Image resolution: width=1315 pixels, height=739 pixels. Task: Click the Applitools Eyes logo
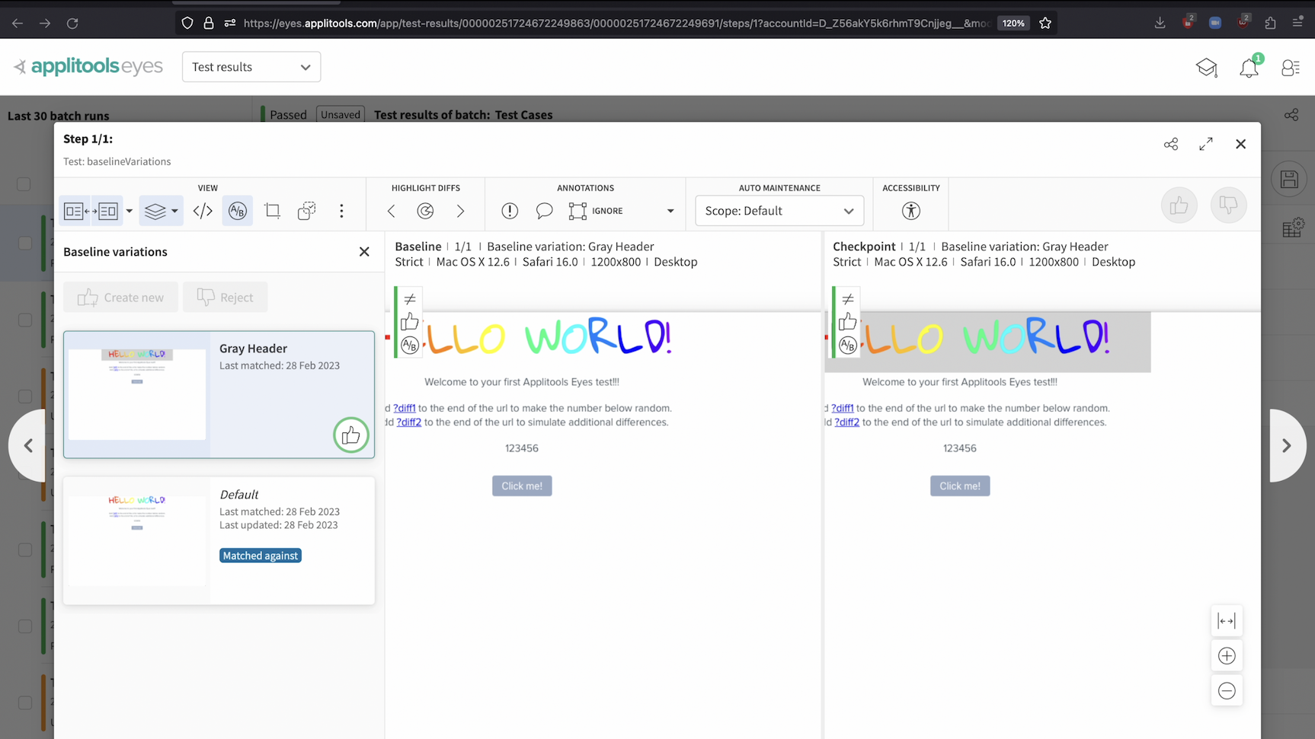click(88, 67)
